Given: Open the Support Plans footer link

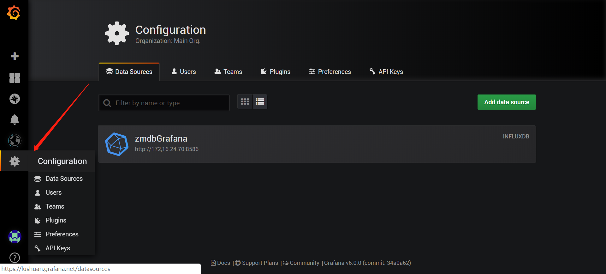Looking at the screenshot, I should (257, 263).
